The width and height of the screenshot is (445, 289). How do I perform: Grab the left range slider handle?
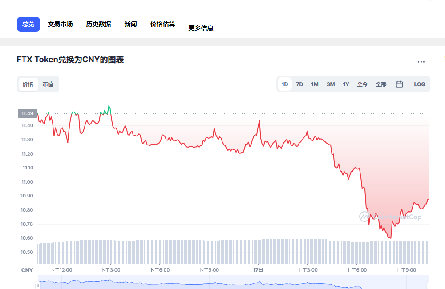click(38, 285)
